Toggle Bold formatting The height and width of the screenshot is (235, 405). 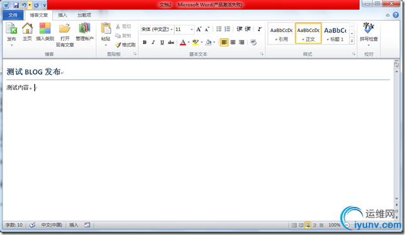point(145,42)
